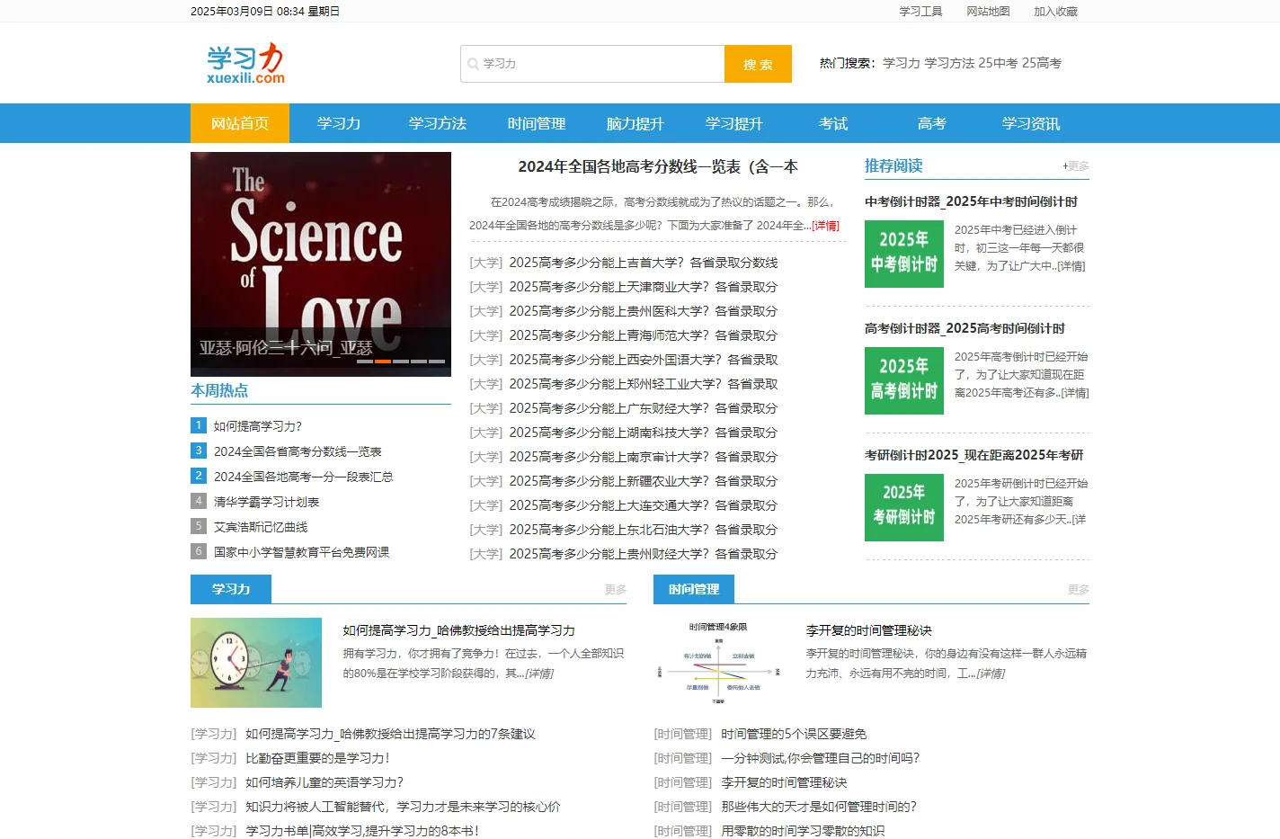Open the 2025年考研倒计时 green thumbnail
This screenshot has height=839, width=1280.
click(x=904, y=507)
